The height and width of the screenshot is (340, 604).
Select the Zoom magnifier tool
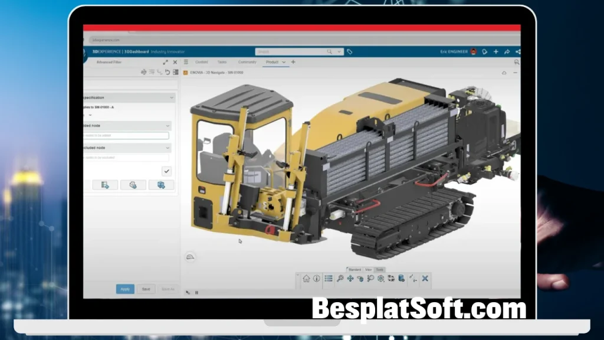340,277
